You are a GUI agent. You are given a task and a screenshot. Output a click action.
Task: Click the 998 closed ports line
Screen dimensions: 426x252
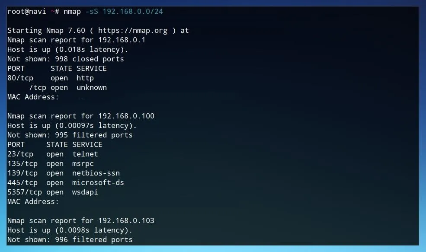[65, 59]
